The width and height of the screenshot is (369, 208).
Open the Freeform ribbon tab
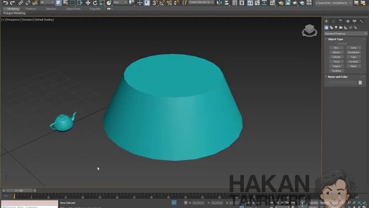[x=31, y=9]
